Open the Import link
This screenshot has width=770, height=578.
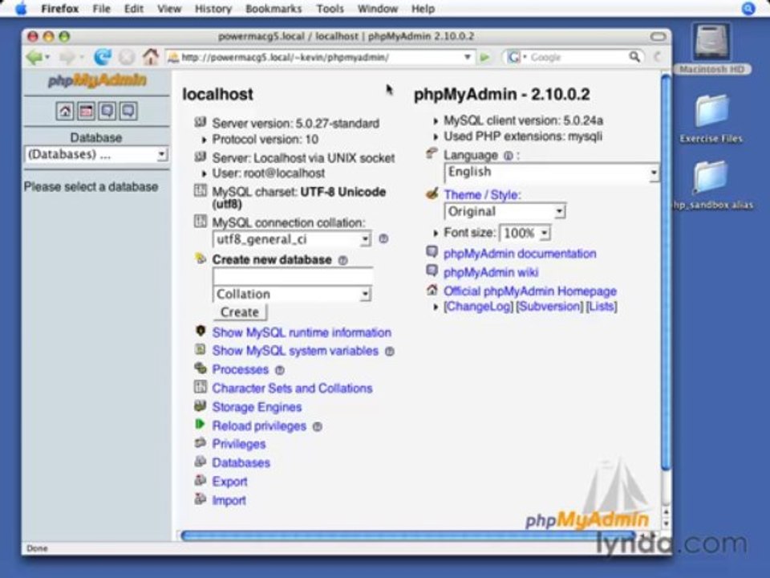coord(229,500)
